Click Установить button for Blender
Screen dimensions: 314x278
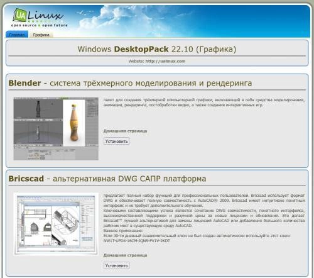tap(116, 141)
